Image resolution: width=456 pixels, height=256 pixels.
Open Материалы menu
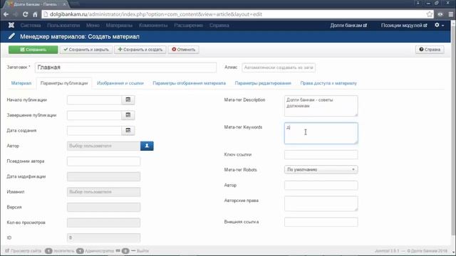119,26
